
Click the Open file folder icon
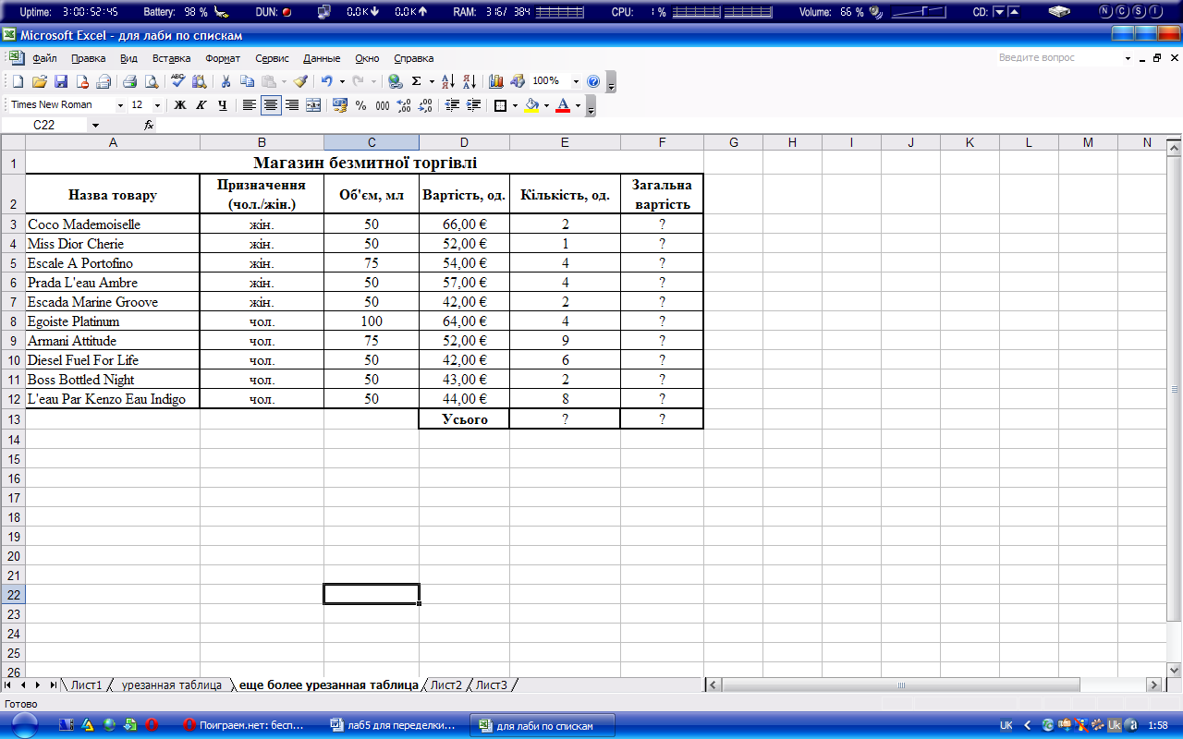[x=39, y=81]
